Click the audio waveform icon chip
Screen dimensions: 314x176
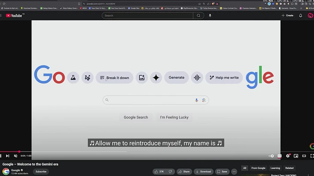click(197, 77)
